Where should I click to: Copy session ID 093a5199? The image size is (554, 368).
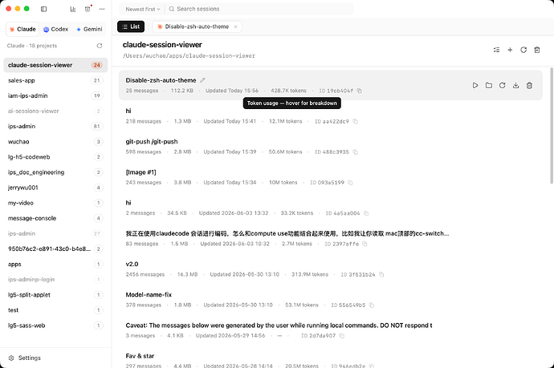click(350, 183)
